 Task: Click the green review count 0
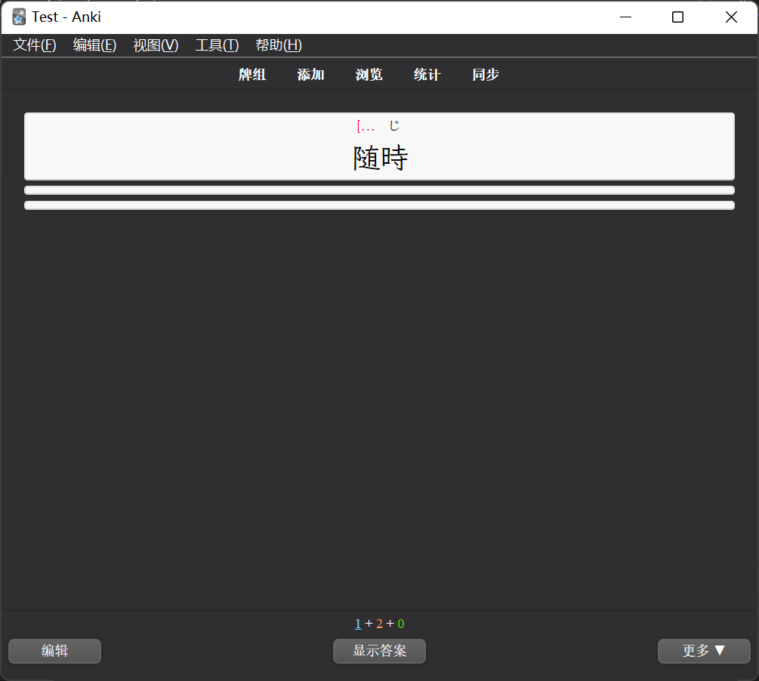pos(401,624)
